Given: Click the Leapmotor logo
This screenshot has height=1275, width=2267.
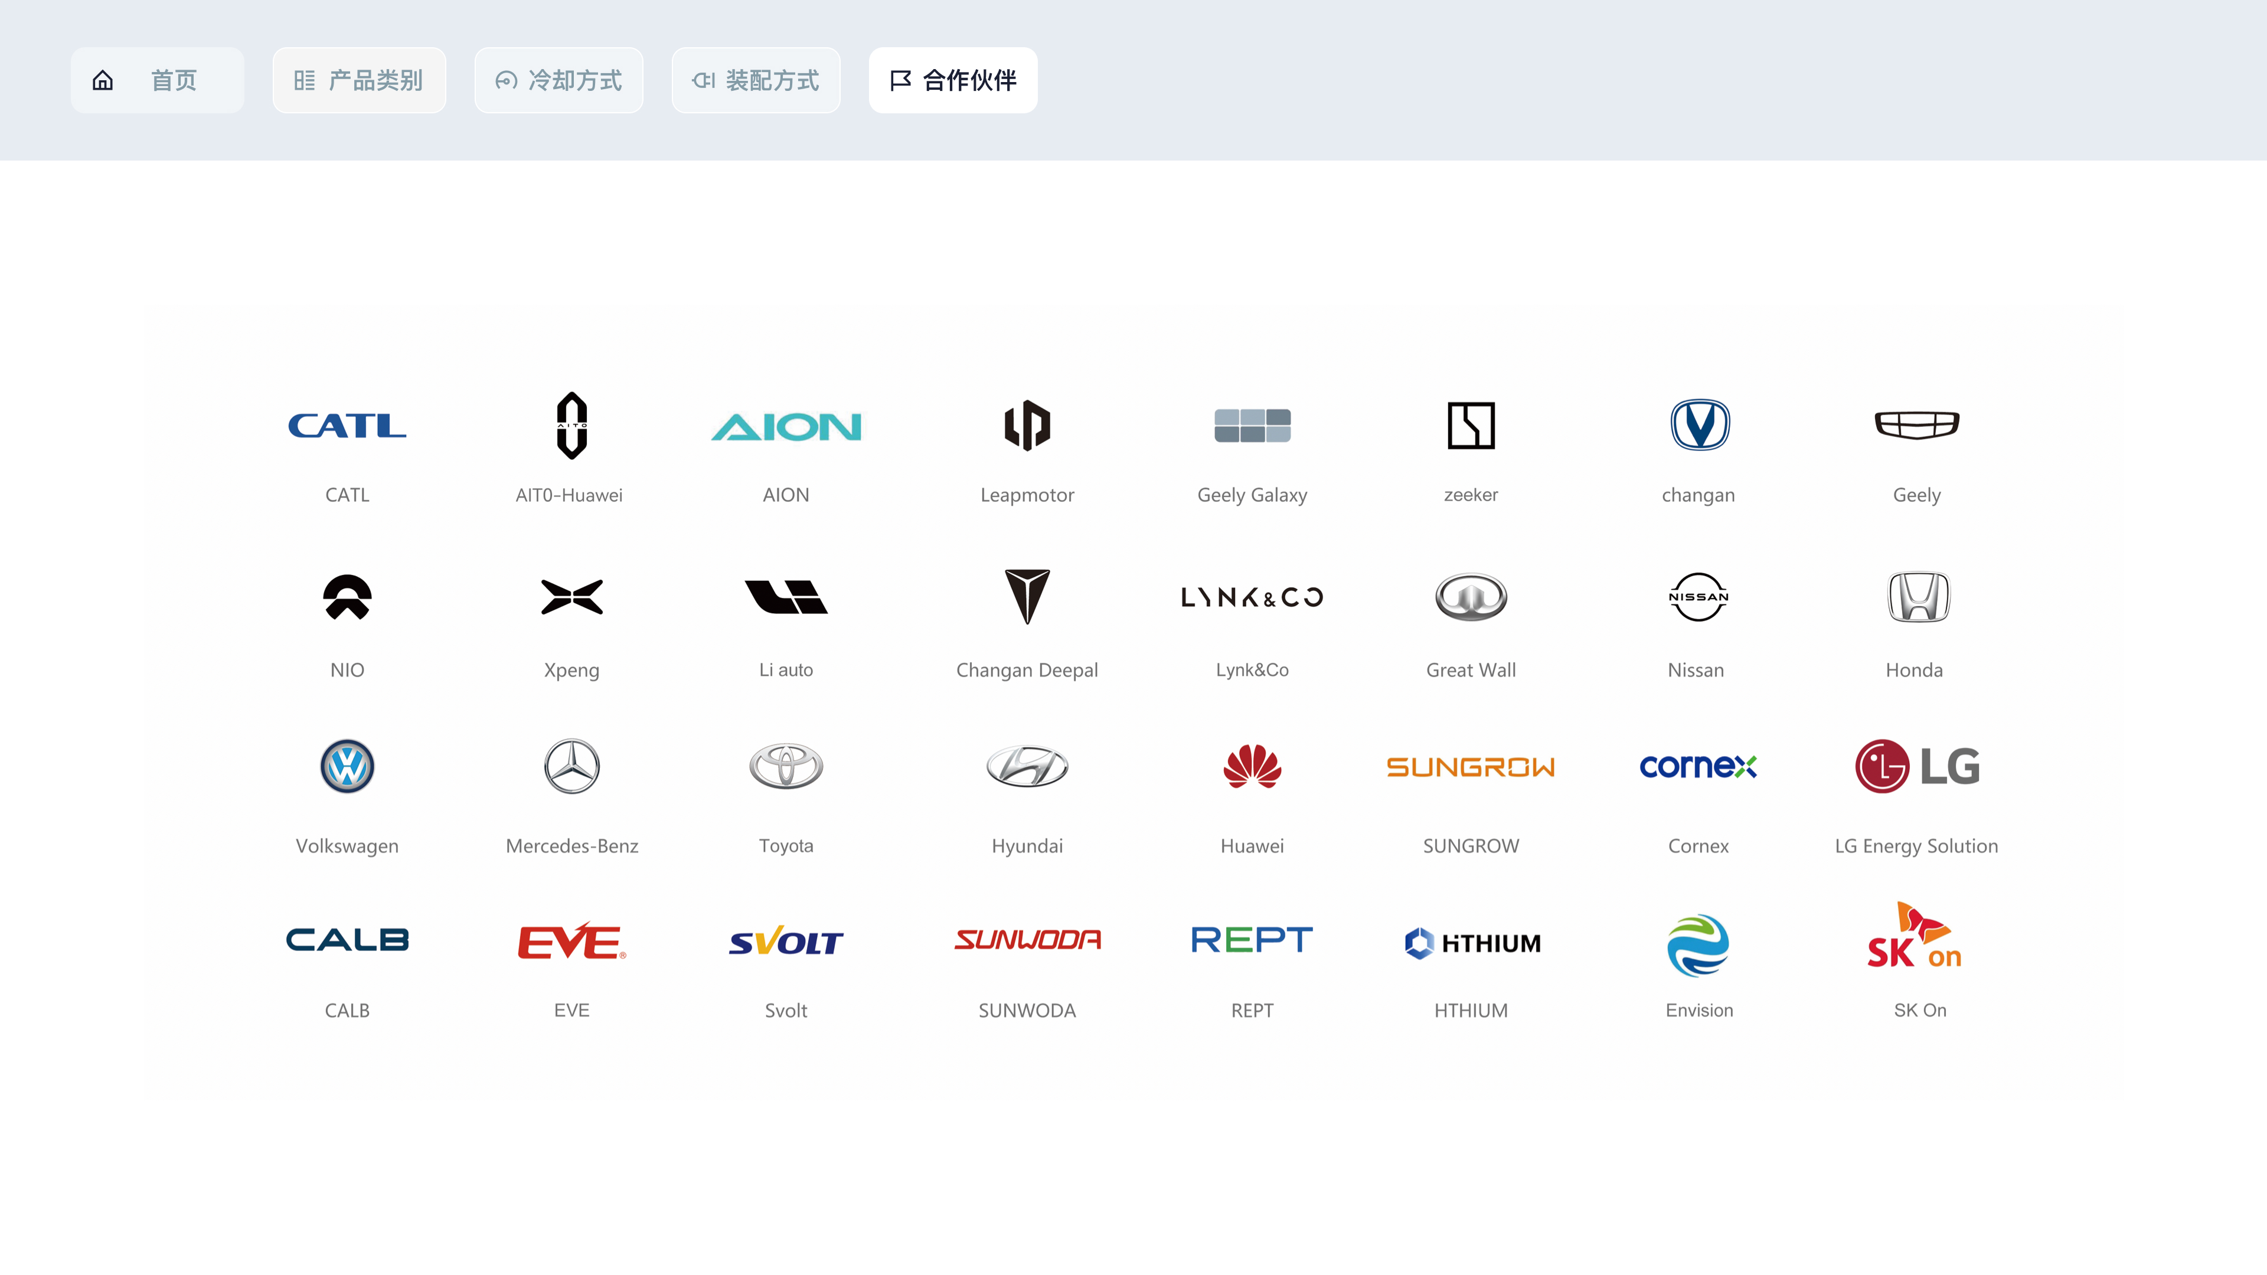Looking at the screenshot, I should tap(1027, 426).
